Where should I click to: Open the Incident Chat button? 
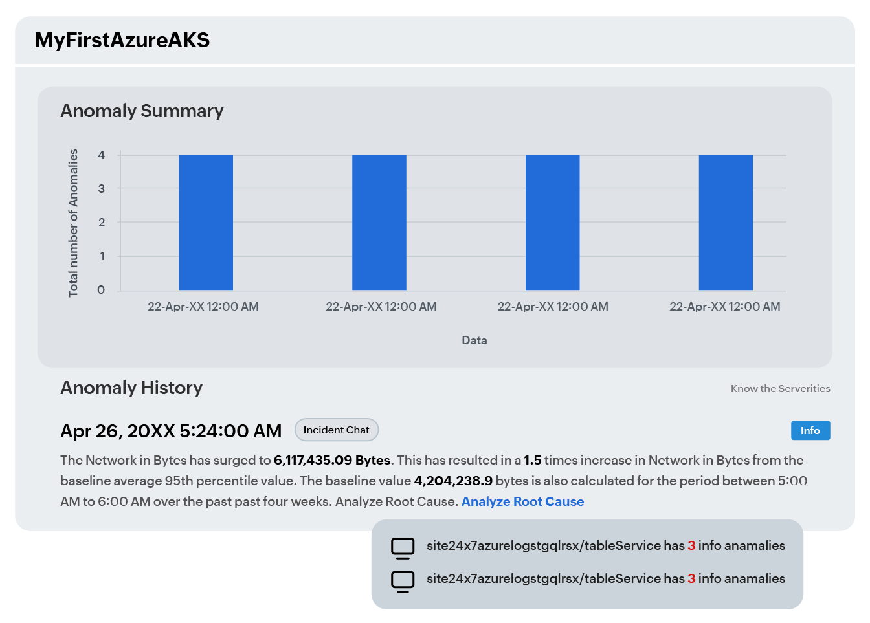[x=337, y=430]
